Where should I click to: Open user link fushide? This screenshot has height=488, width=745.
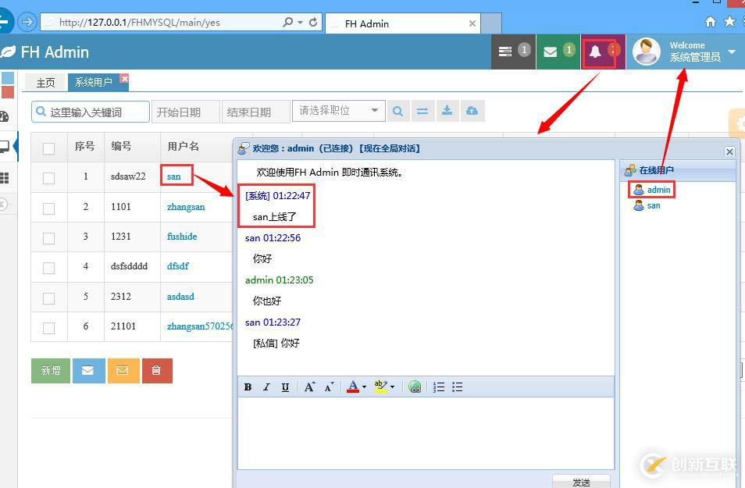coord(182,236)
